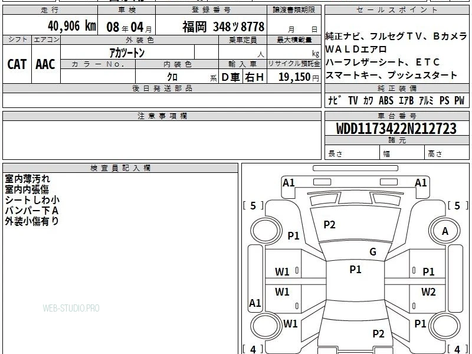Click the 車検 column header

[x=127, y=10]
